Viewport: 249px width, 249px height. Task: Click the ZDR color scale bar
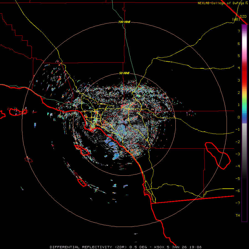pos(244,123)
